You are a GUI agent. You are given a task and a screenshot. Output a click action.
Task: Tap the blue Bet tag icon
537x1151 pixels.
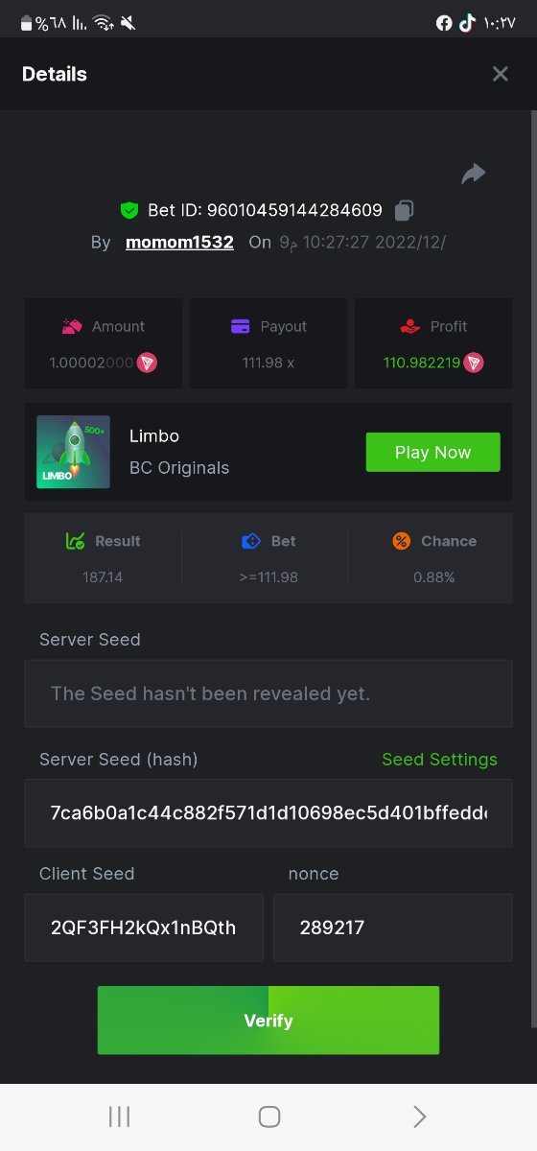(251, 541)
